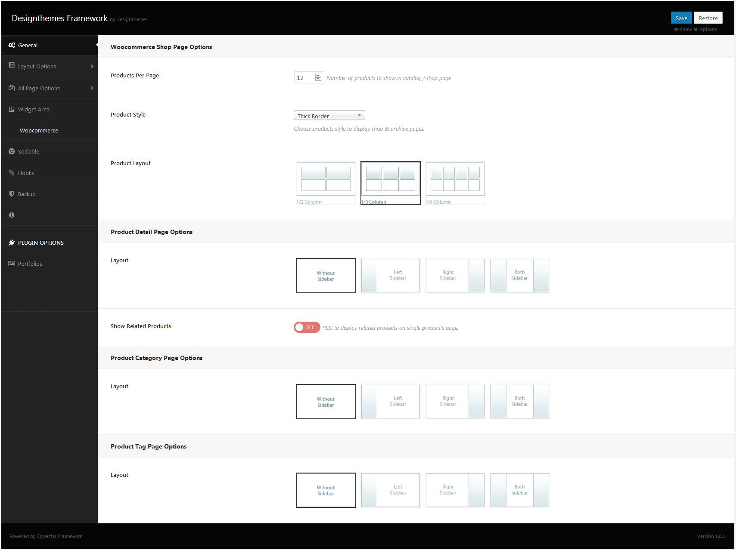Choose Without Sidebar for Product Tag layout

pos(326,490)
